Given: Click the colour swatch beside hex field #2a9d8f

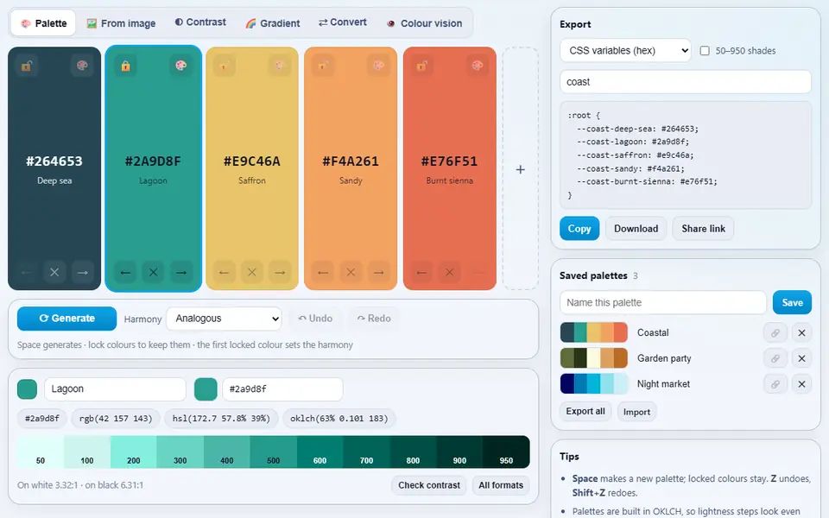Looking at the screenshot, I should 206,389.
